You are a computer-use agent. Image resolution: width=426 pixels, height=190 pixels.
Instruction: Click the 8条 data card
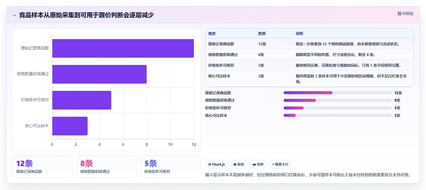tap(107, 166)
